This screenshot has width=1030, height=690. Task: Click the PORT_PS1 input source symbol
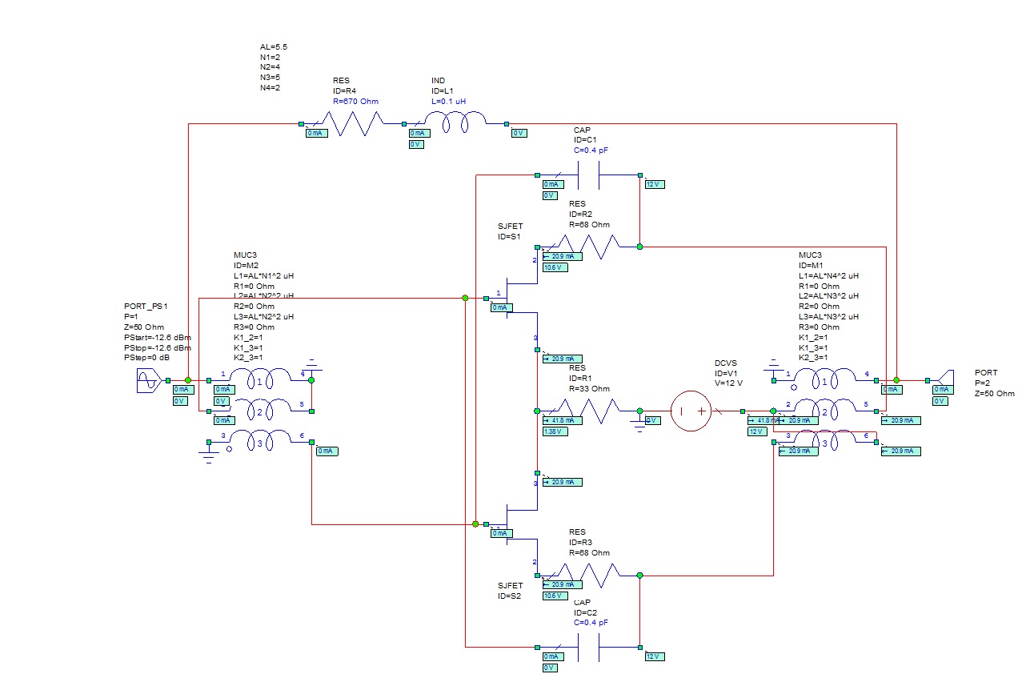[x=150, y=381]
